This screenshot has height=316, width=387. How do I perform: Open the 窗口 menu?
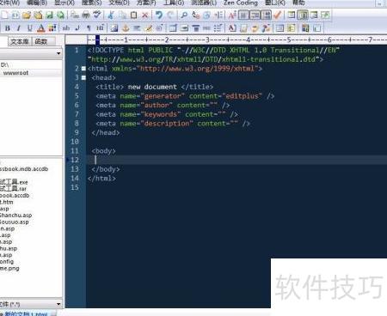click(275, 3)
